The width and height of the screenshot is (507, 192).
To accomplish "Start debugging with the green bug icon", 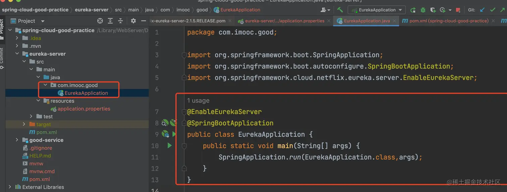I will (x=423, y=10).
